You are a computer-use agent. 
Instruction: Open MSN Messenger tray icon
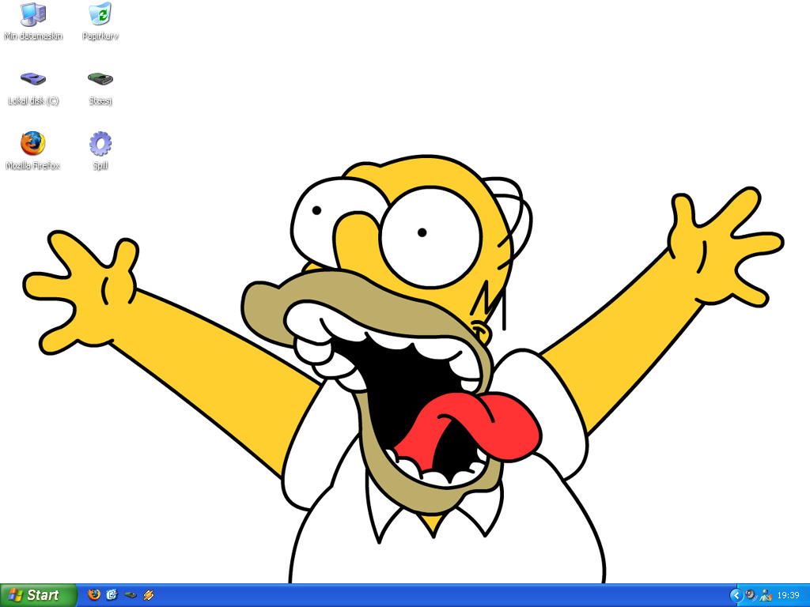tap(766, 595)
